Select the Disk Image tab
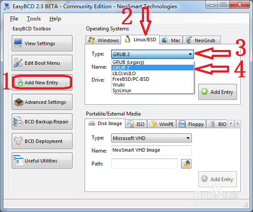 105,123
